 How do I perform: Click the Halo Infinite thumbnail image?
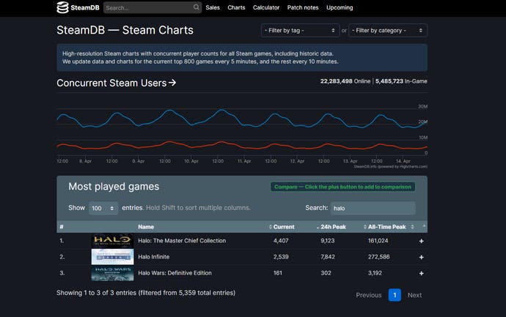coord(113,257)
